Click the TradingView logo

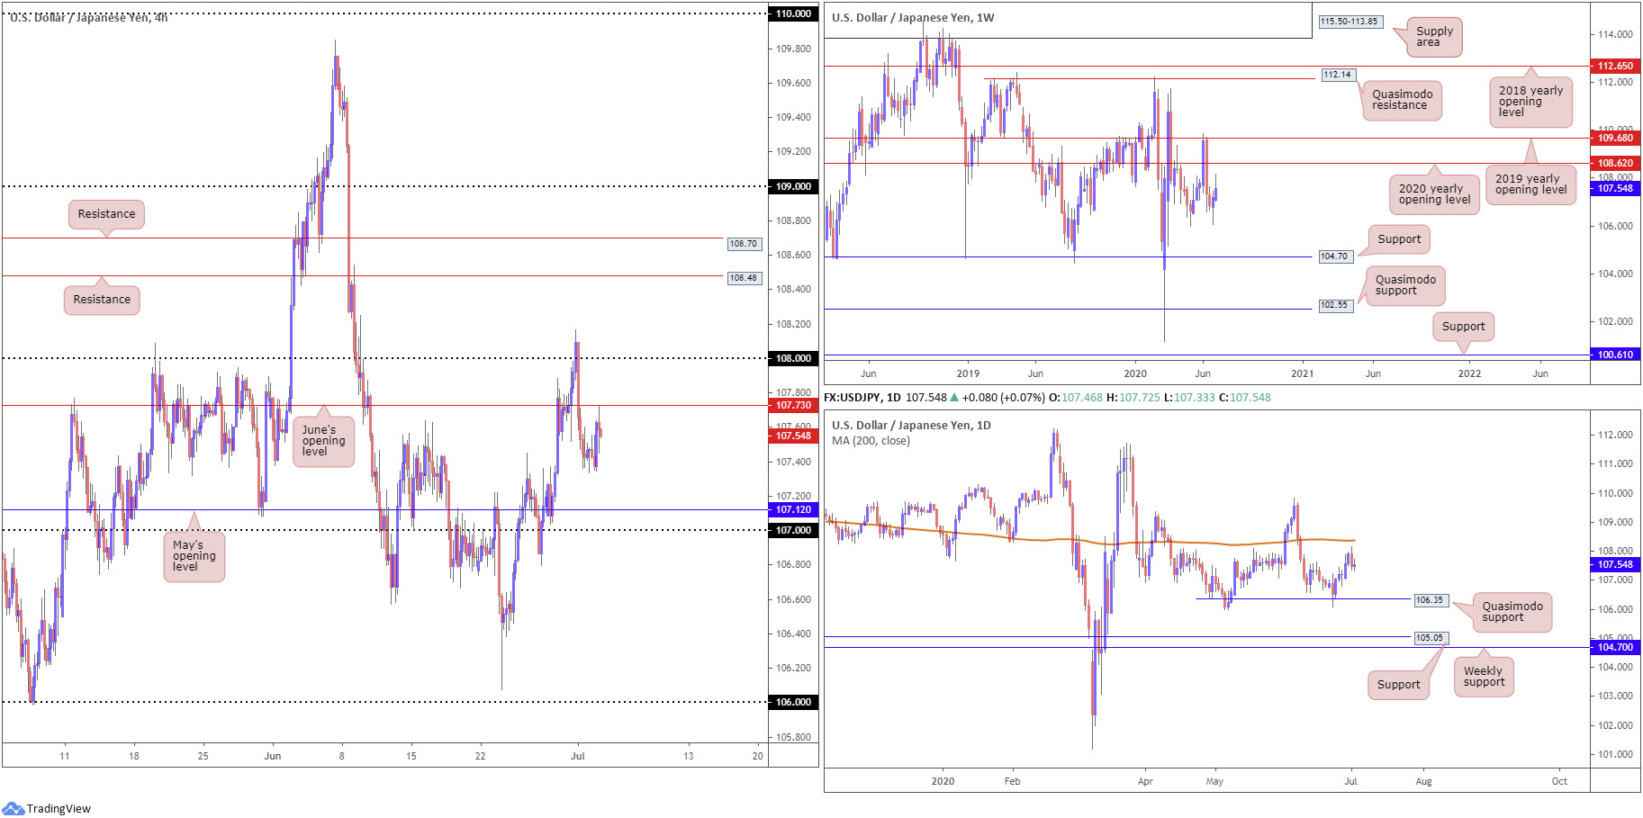47,808
